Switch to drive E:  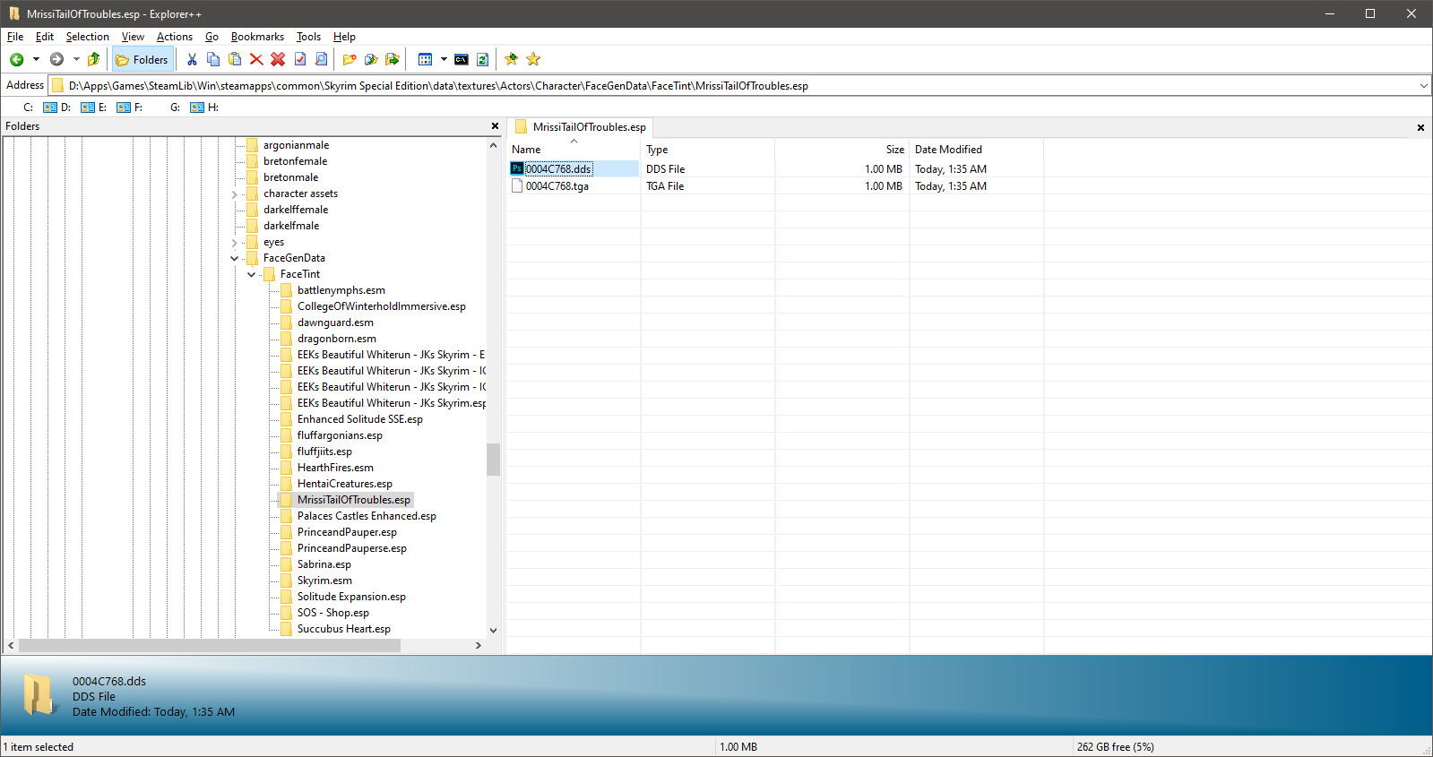click(94, 108)
